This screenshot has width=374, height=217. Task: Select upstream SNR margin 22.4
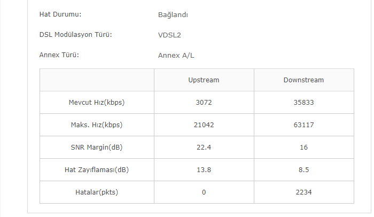[204, 148]
